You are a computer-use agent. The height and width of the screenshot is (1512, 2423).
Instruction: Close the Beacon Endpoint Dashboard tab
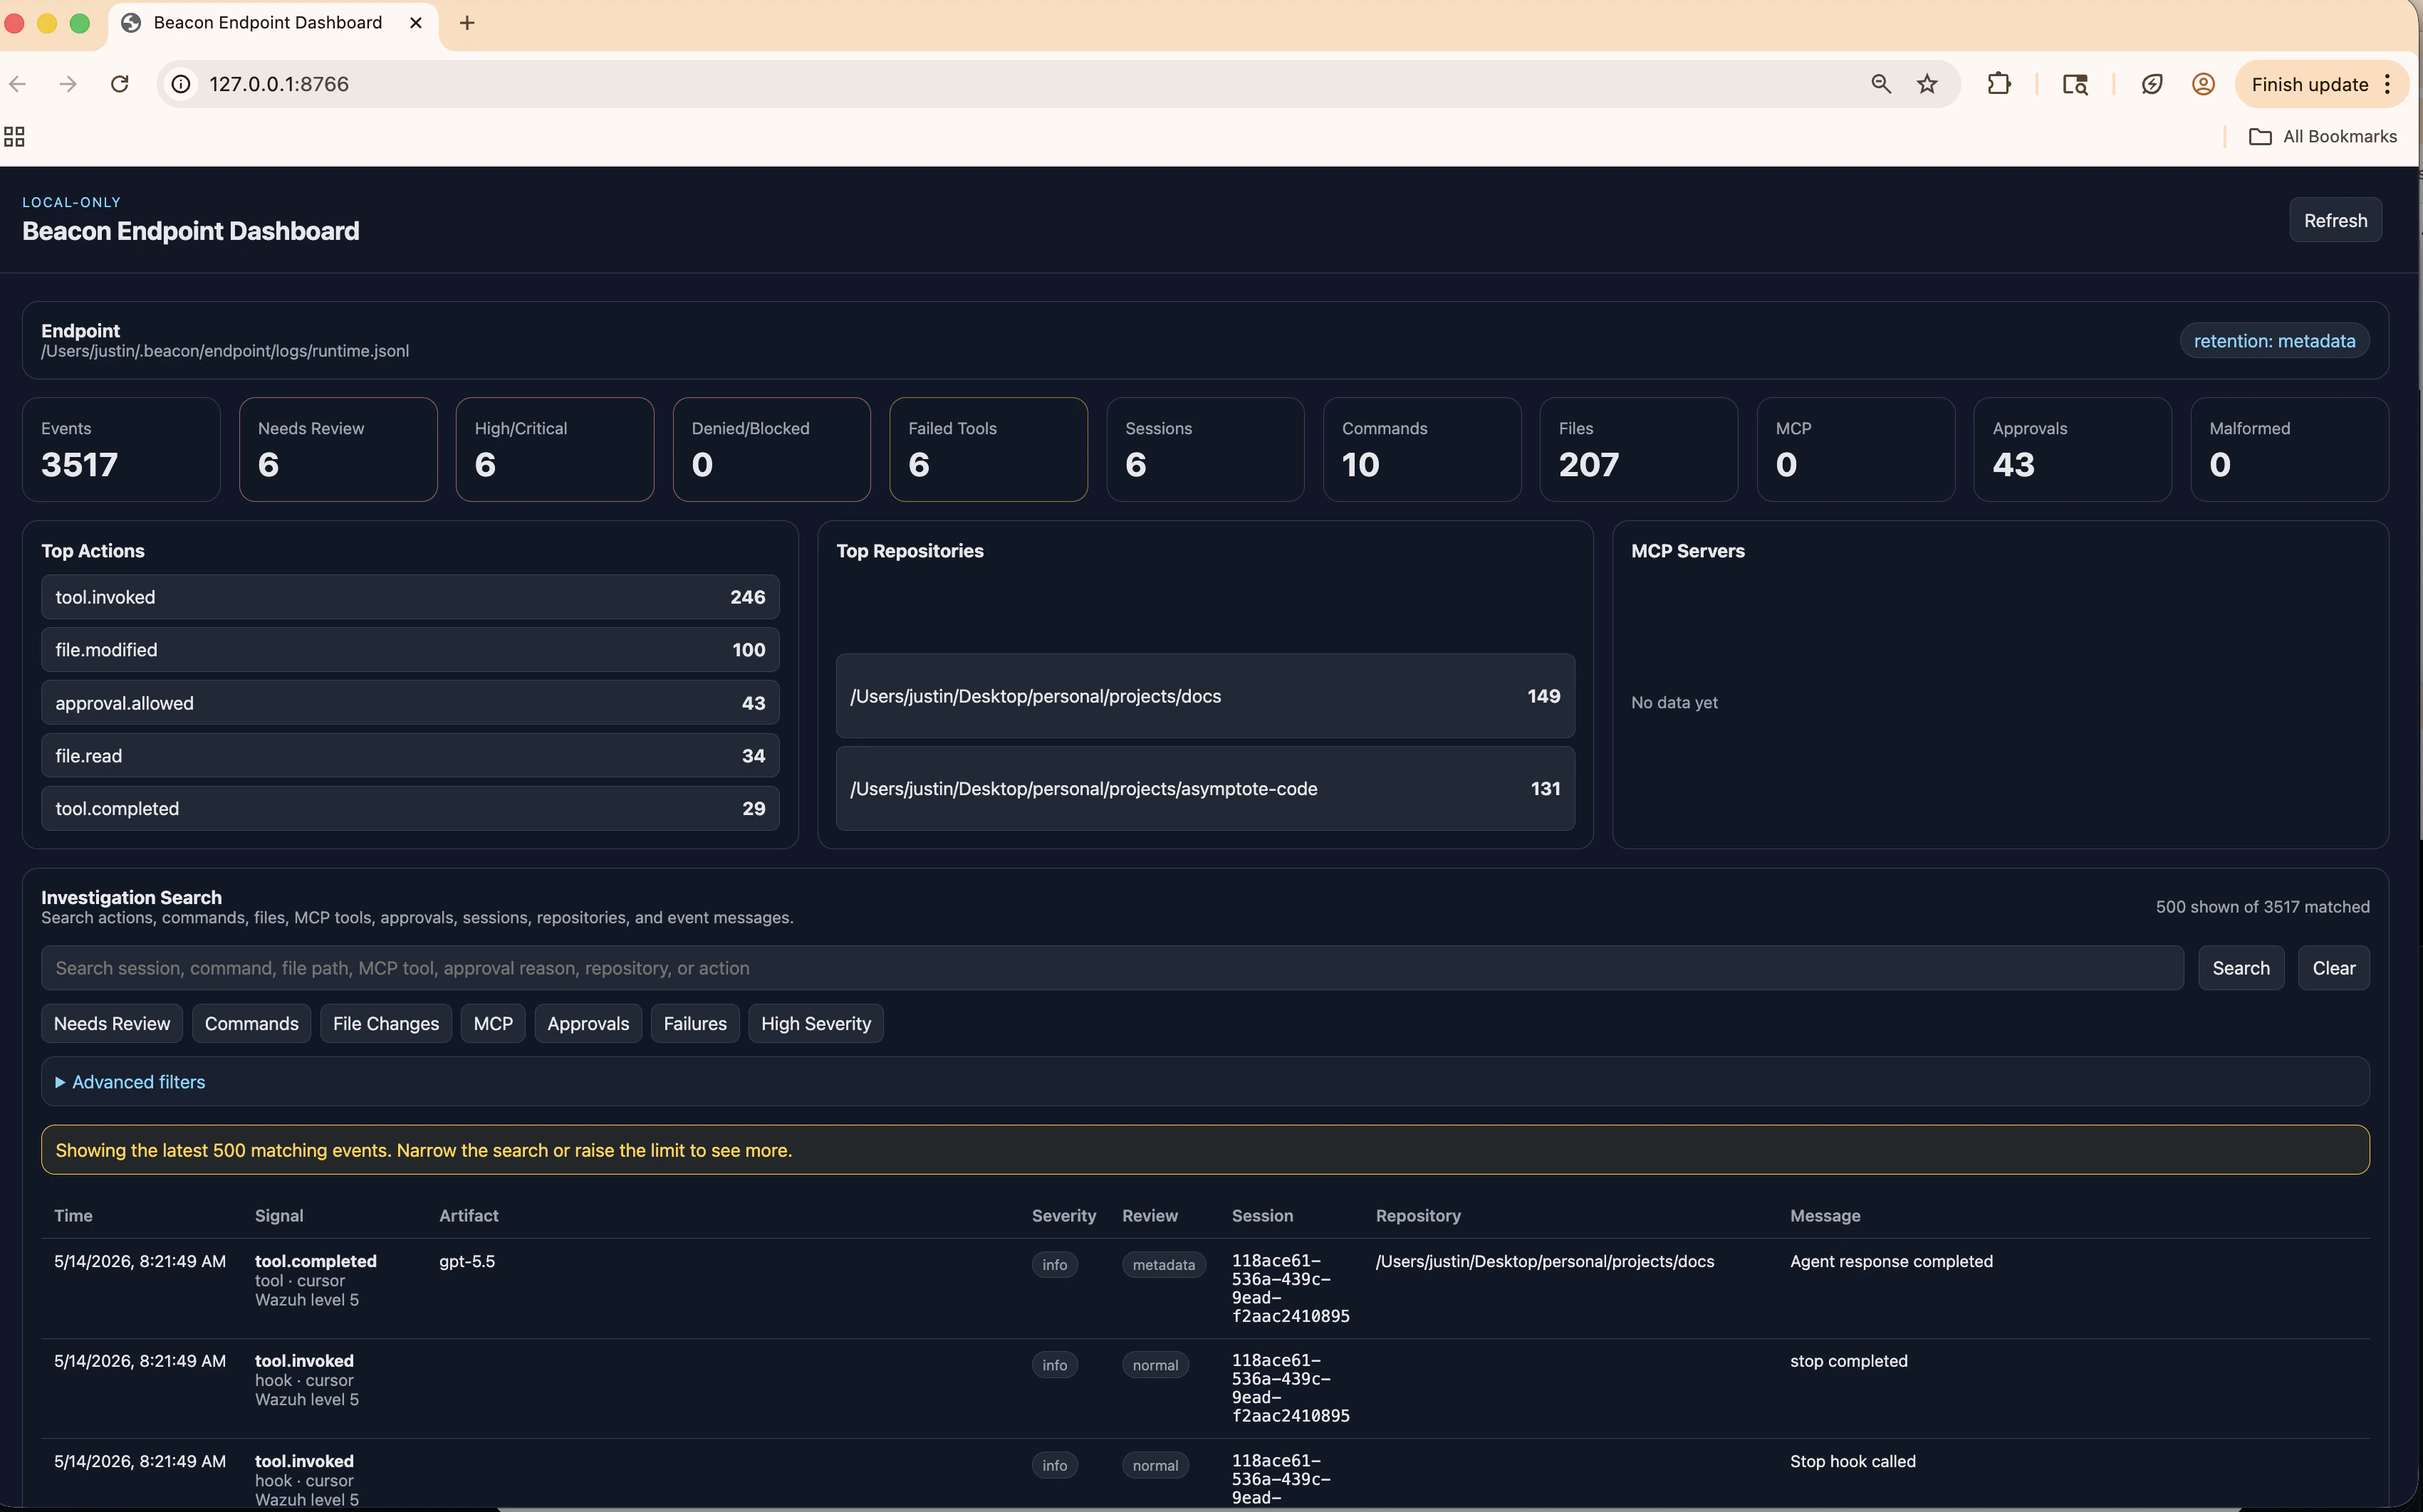(416, 23)
